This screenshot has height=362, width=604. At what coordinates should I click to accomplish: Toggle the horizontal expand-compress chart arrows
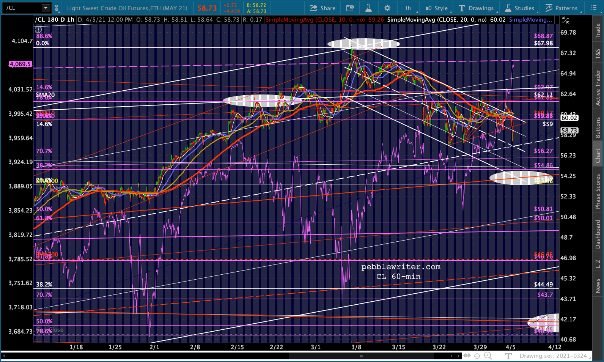467,356
